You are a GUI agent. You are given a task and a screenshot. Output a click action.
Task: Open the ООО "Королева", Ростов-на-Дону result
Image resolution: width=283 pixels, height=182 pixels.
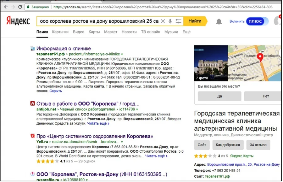coord(102,174)
